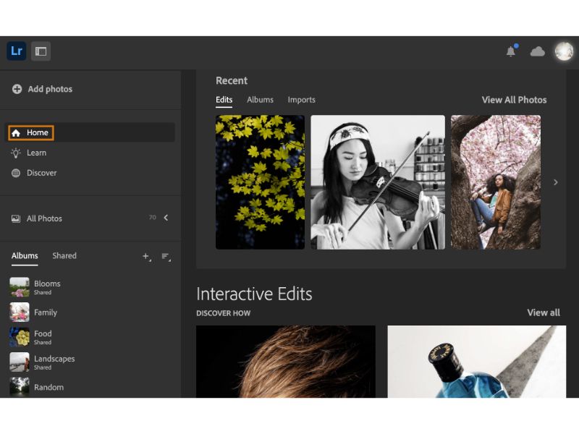
Task: Open the notifications bell
Action: pyautogui.click(x=511, y=51)
